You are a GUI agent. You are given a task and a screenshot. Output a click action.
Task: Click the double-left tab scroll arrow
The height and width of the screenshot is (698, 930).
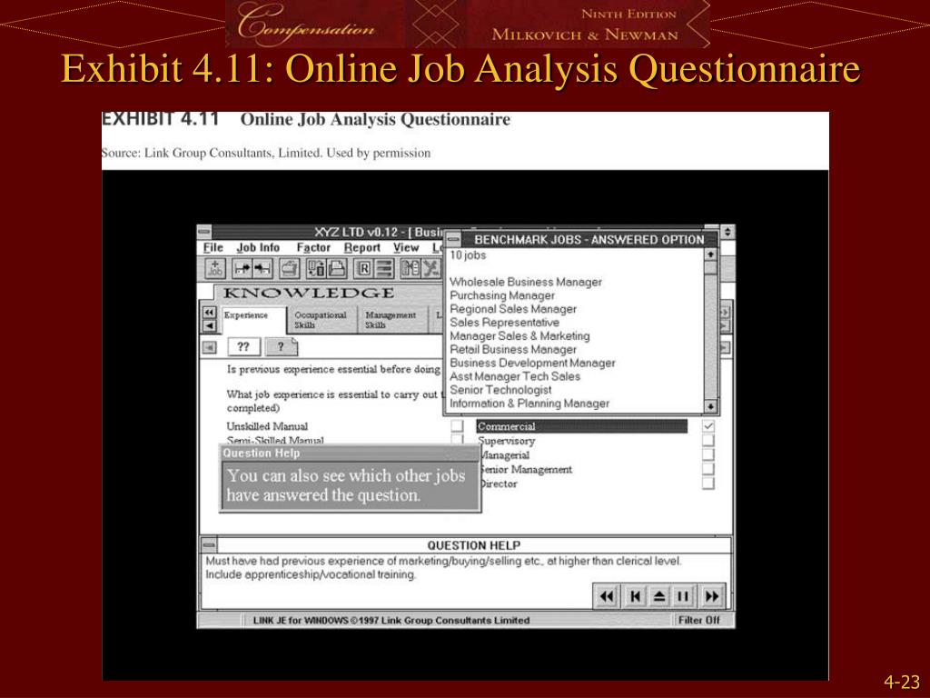pyautogui.click(x=209, y=313)
